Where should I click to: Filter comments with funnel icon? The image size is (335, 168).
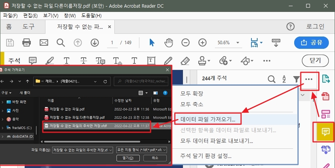pyautogui.click(x=296, y=79)
